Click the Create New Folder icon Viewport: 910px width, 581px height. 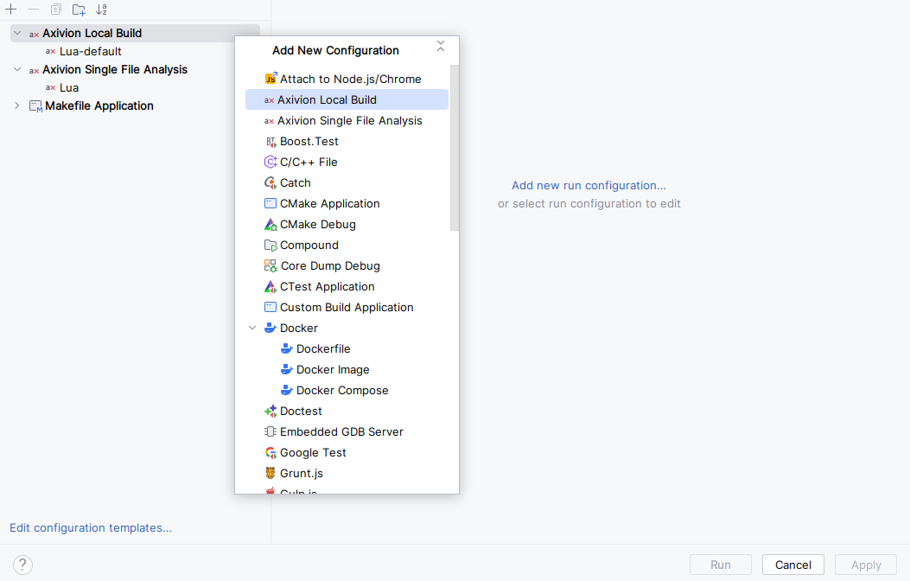79,10
